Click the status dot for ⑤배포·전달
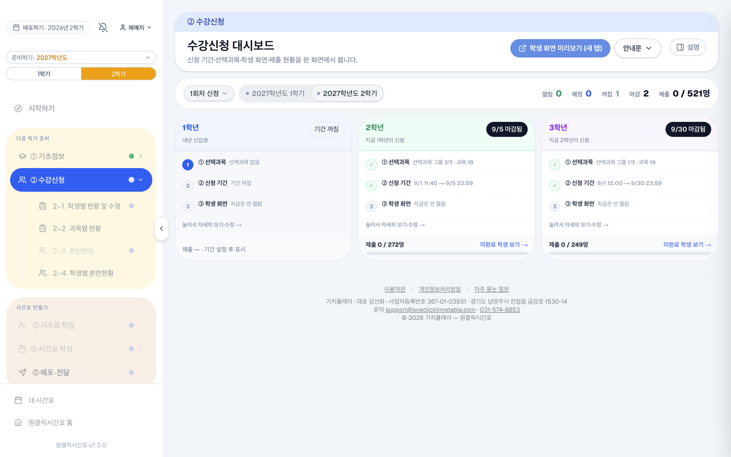The height and width of the screenshot is (457, 731). tap(131, 372)
